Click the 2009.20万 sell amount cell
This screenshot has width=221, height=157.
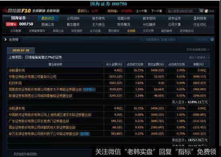pyautogui.click(x=157, y=134)
